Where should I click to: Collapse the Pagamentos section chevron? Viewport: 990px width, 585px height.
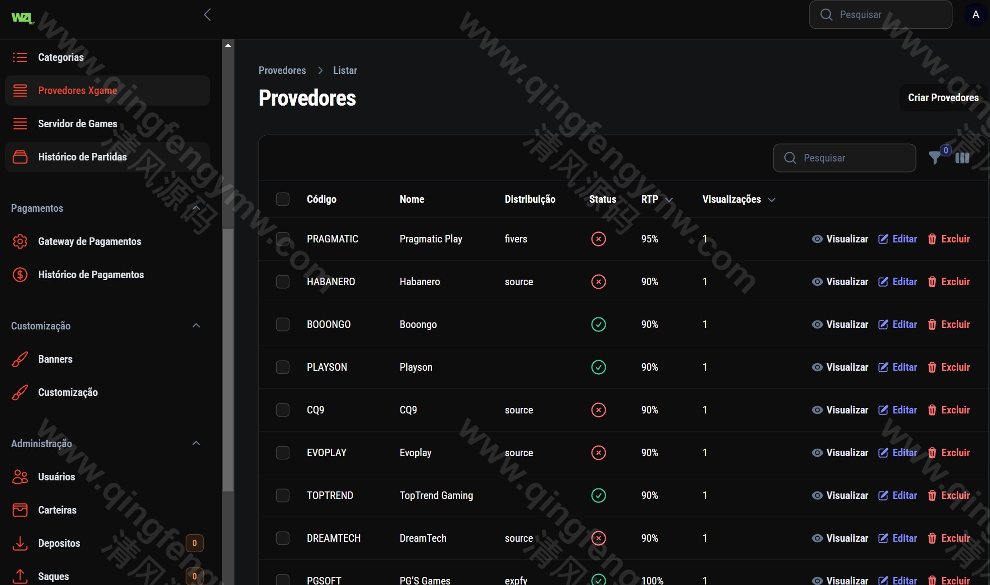coord(196,208)
